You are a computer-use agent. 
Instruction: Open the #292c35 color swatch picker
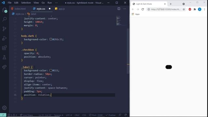(x=51, y=39)
